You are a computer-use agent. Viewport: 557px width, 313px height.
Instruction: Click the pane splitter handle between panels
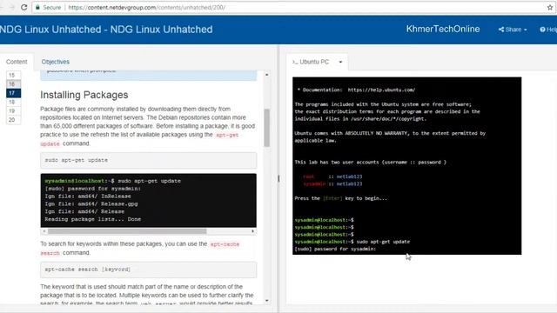[x=278, y=178]
